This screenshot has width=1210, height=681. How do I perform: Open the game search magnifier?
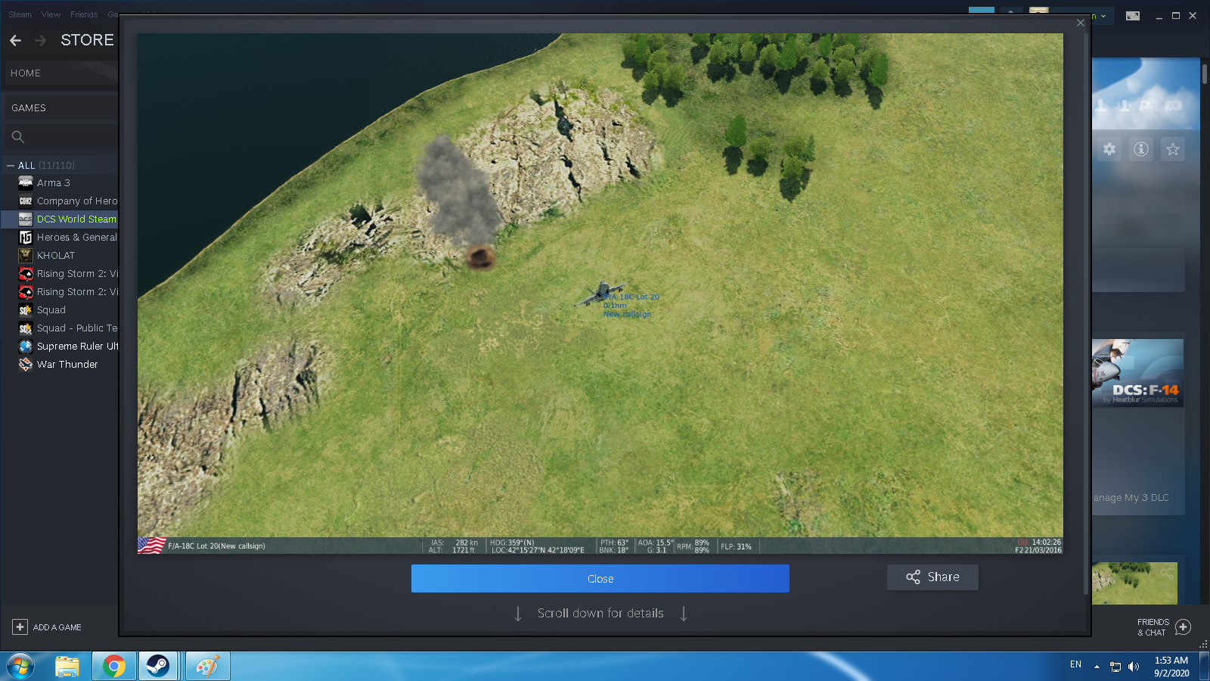coord(18,137)
